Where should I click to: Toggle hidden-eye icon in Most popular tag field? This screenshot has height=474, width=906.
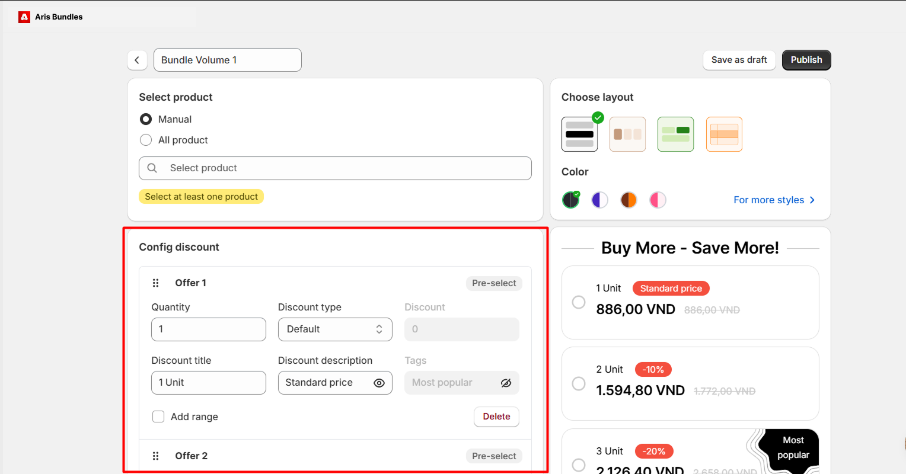506,383
